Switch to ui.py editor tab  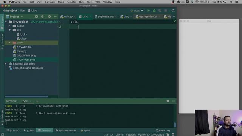coord(126,17)
